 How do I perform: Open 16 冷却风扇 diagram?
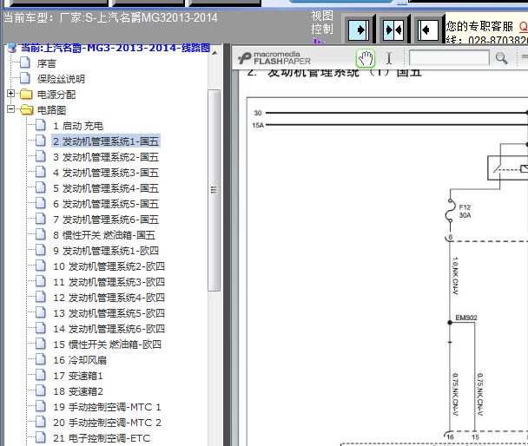point(80,360)
